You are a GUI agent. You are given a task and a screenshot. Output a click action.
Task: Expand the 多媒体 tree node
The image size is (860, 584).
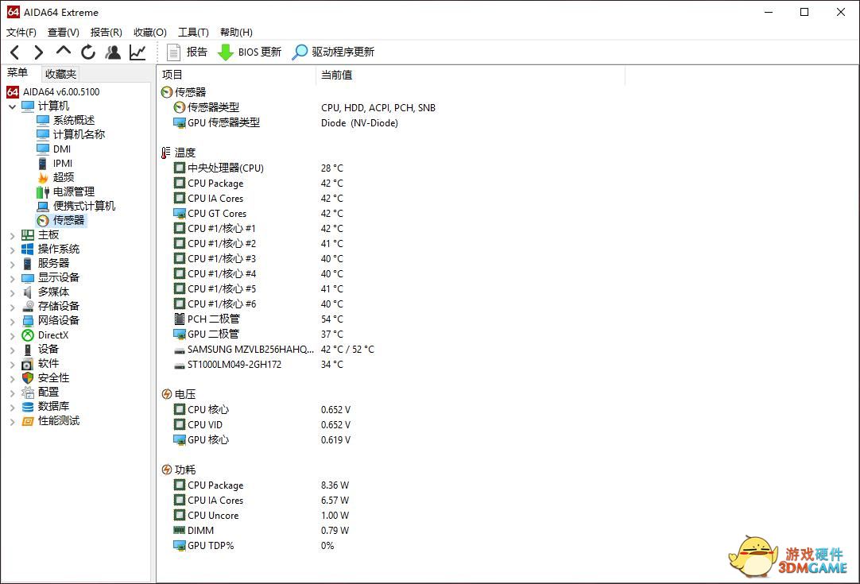click(12, 292)
